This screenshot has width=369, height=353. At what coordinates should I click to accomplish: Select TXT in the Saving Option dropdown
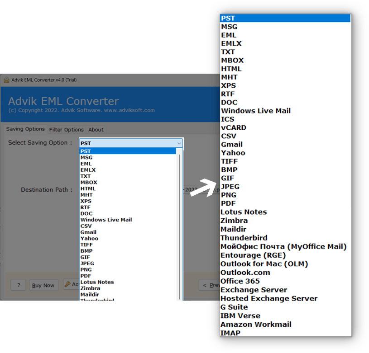point(128,176)
